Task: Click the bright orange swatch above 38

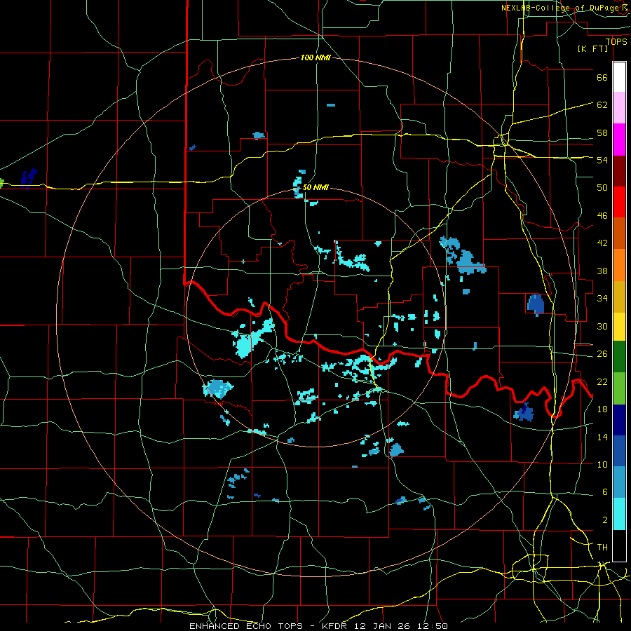Action: click(x=619, y=265)
